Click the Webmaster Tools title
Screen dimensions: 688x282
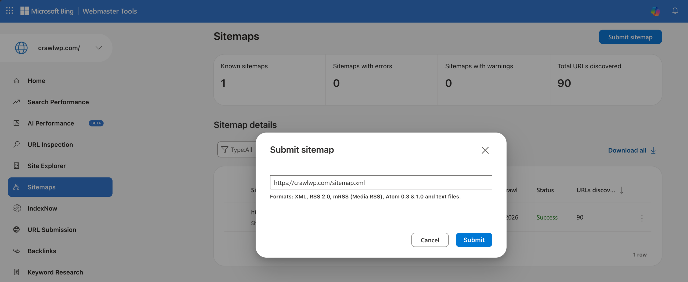[110, 11]
